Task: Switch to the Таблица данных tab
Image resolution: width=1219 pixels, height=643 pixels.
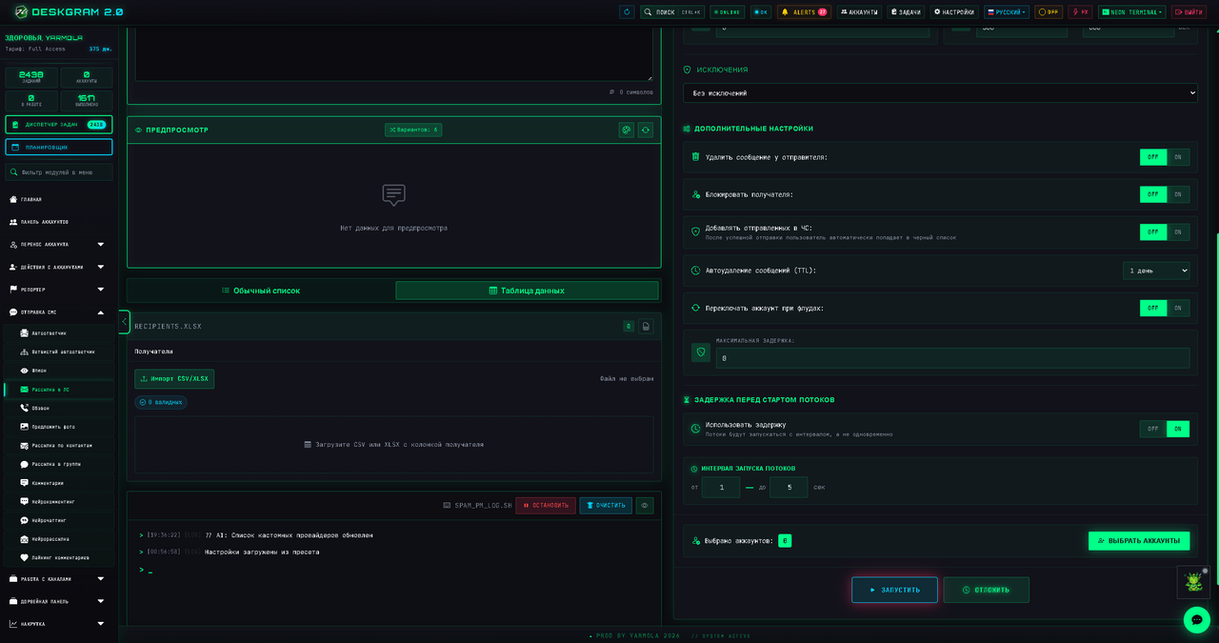Action: (x=527, y=291)
